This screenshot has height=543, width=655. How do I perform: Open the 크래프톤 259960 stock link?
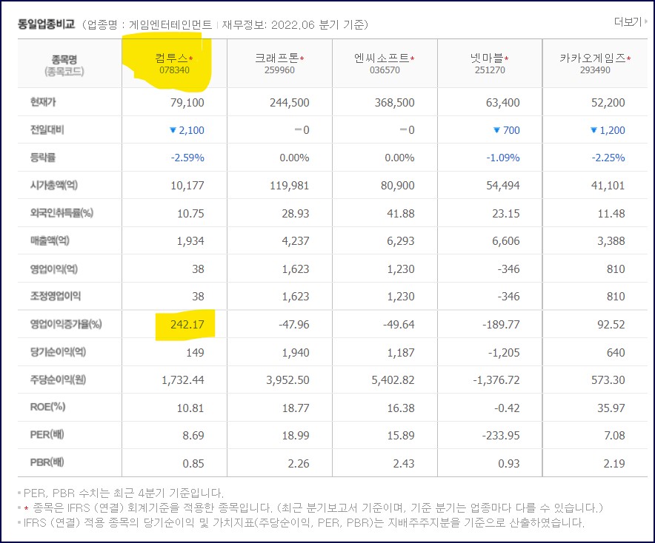click(x=279, y=64)
